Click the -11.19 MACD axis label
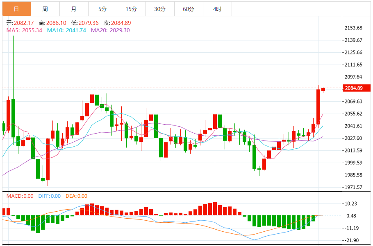The width and height of the screenshot is (373, 246). point(352,228)
